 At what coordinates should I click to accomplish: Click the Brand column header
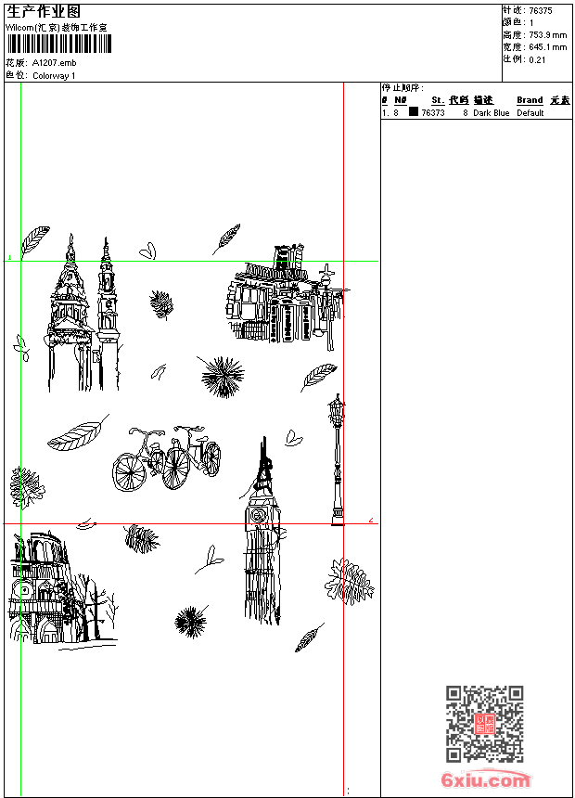[530, 100]
